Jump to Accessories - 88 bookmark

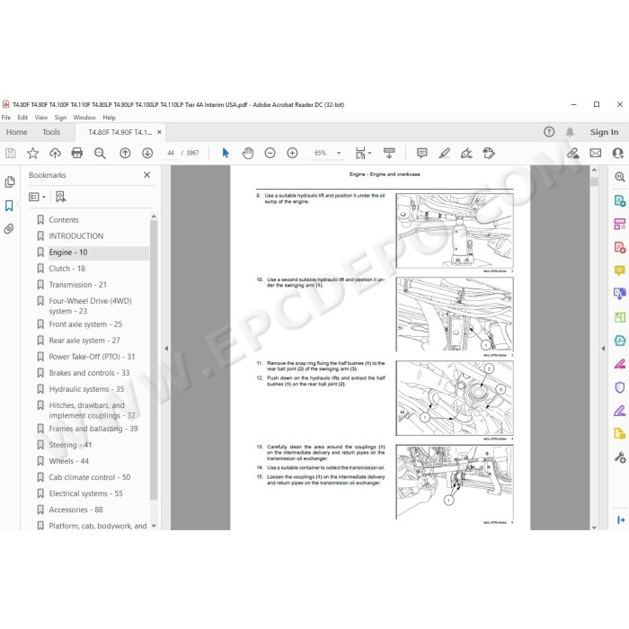[x=75, y=509]
